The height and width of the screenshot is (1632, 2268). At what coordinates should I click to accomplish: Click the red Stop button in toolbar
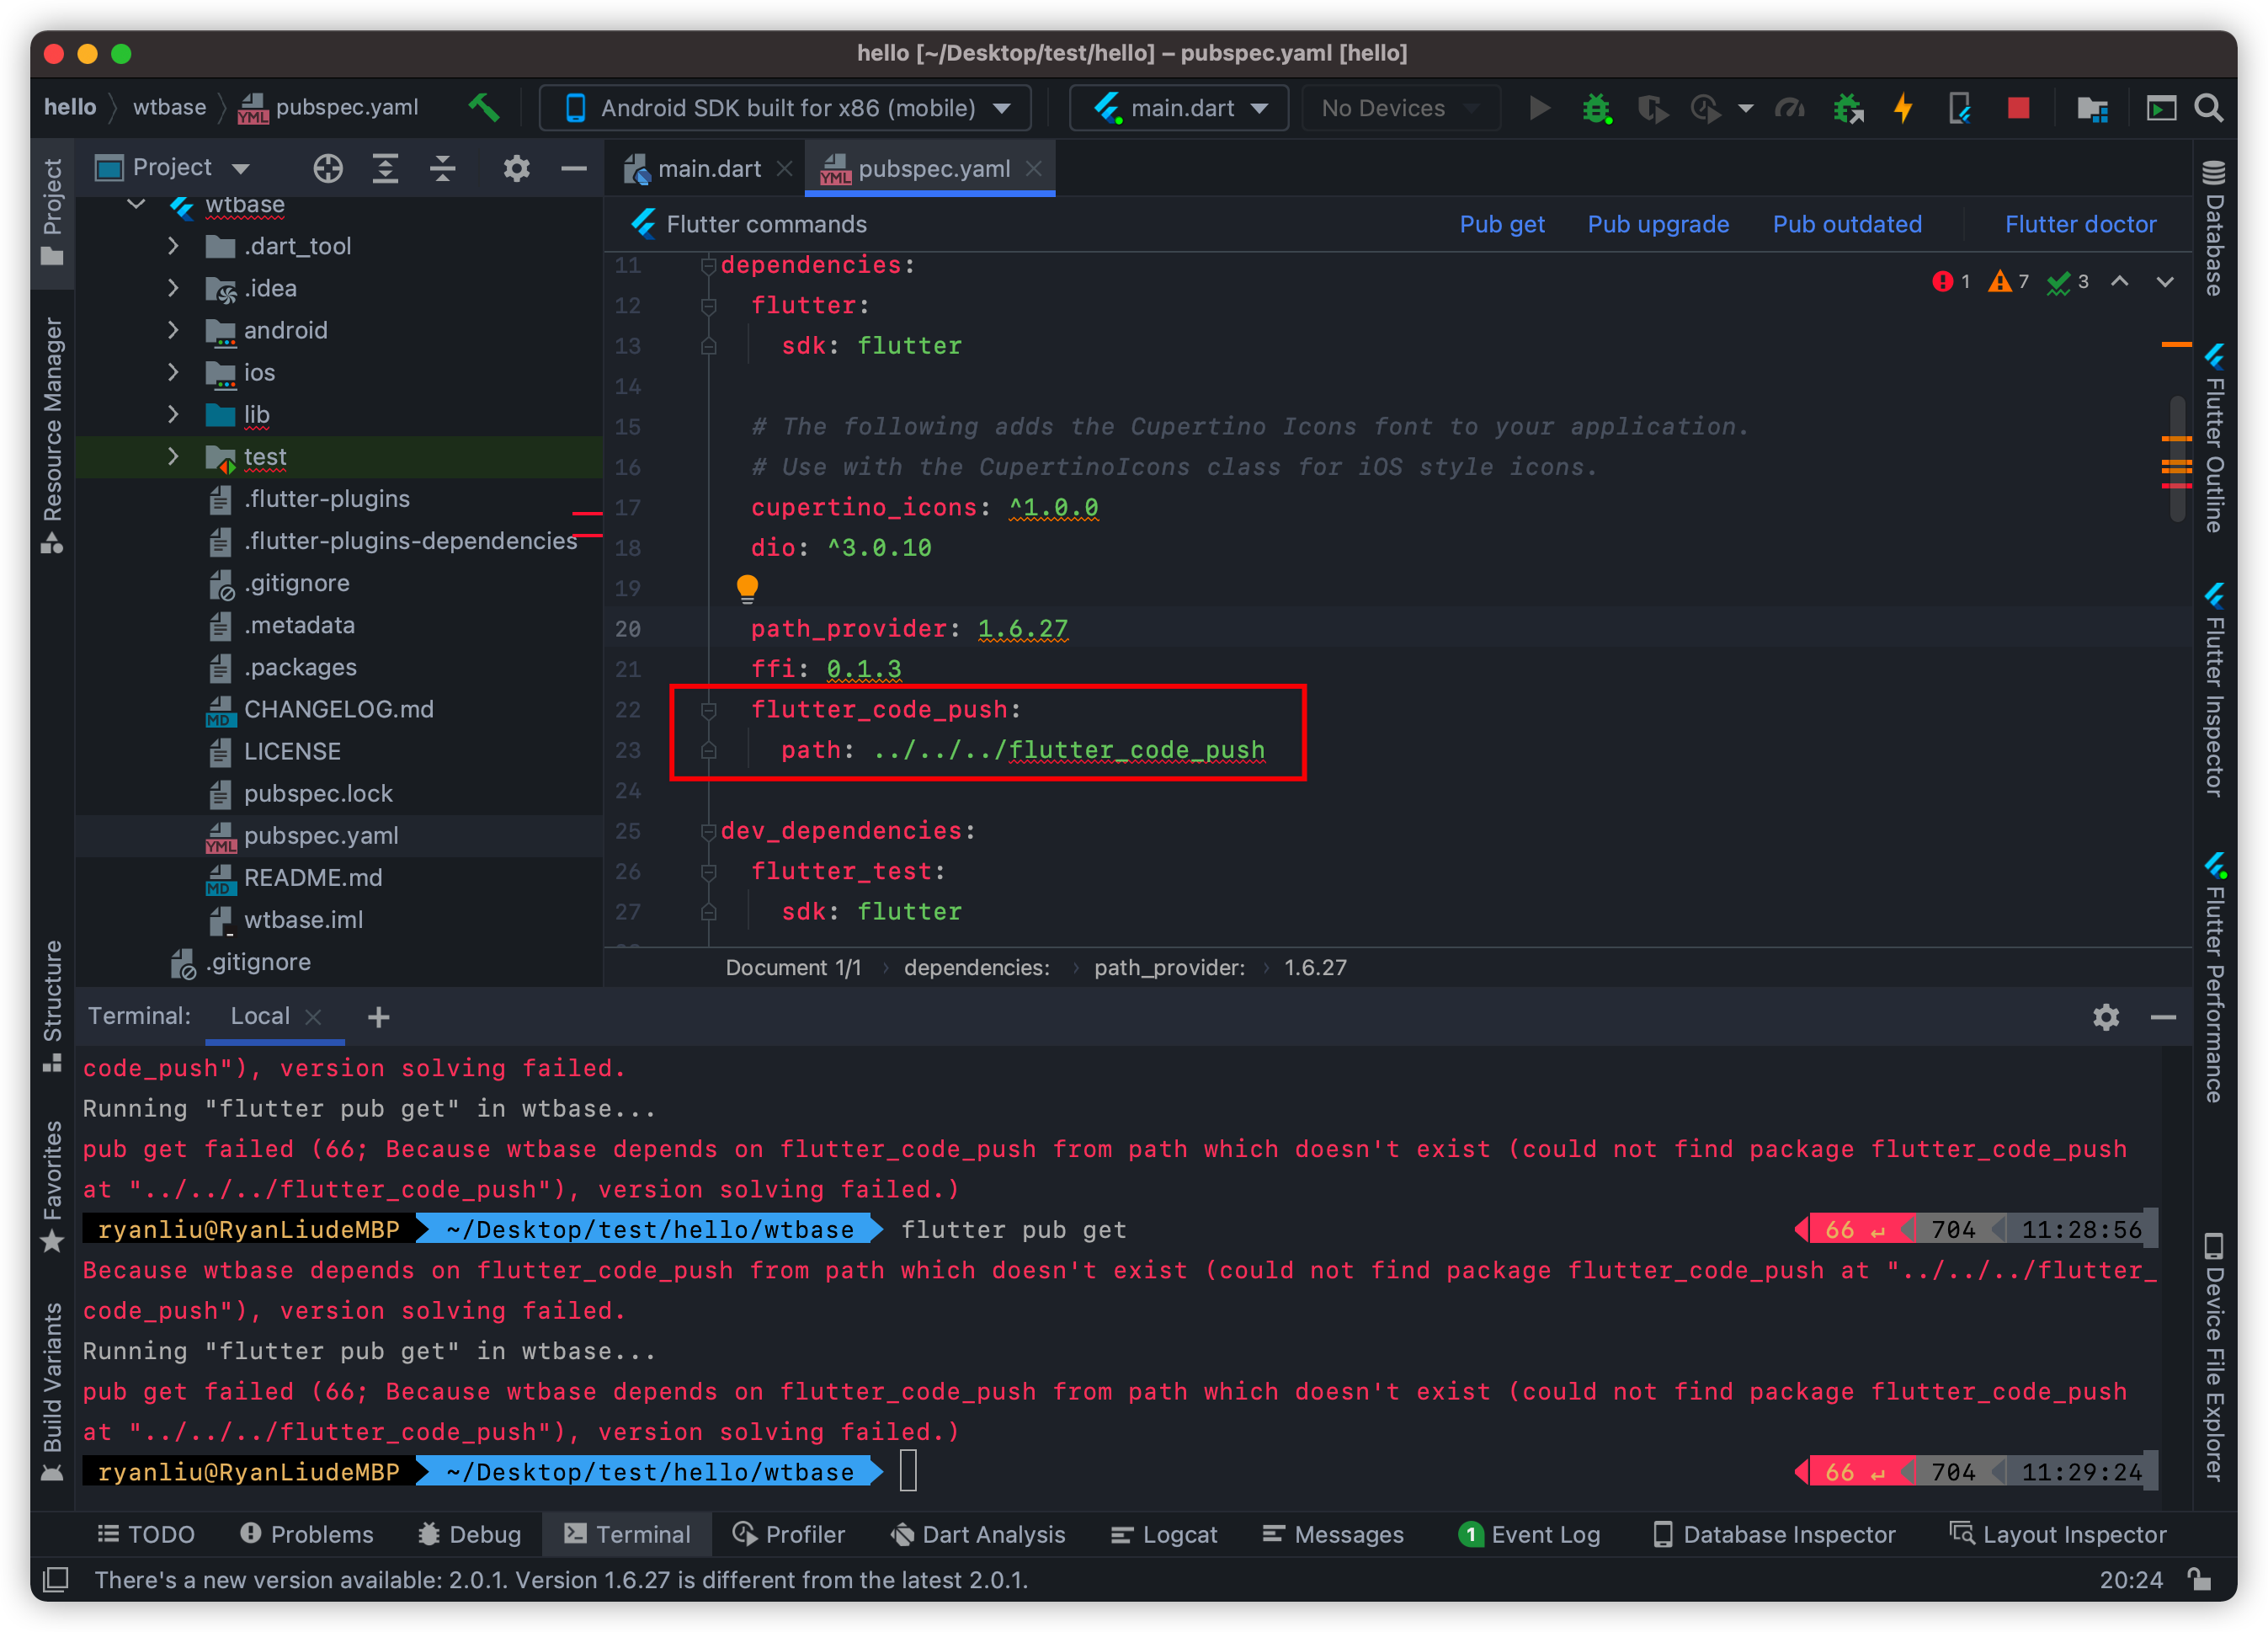click(x=2018, y=108)
